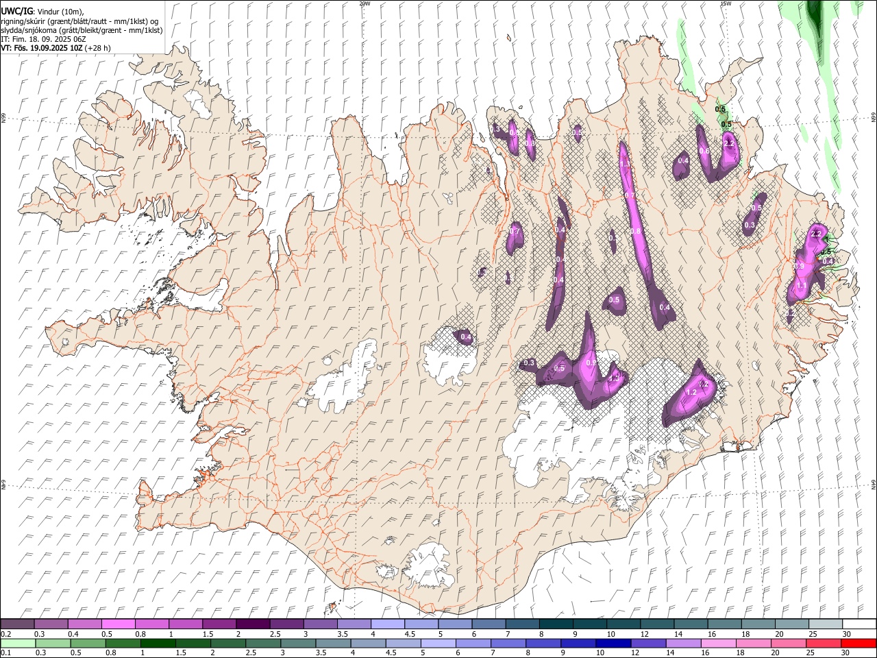Select the top-row legend swatch between 0.2 and 0.3
Screen dimensions: 877x658
17,624
